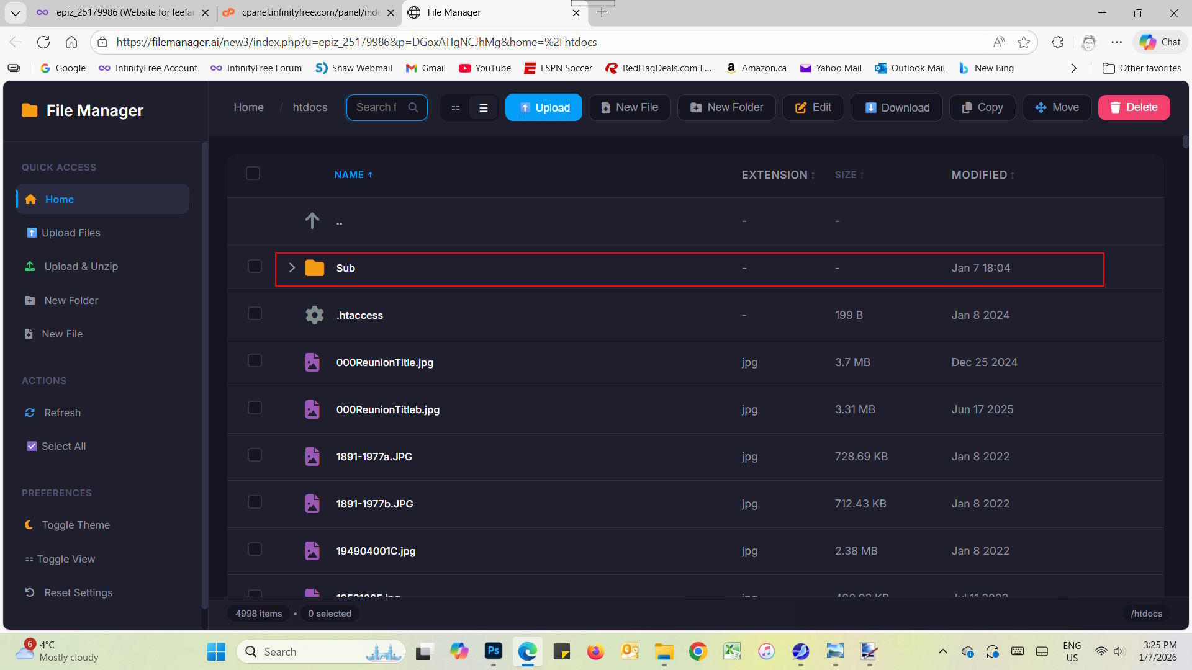Click the search magnifier icon
This screenshot has height=670, width=1192.
[x=413, y=107]
